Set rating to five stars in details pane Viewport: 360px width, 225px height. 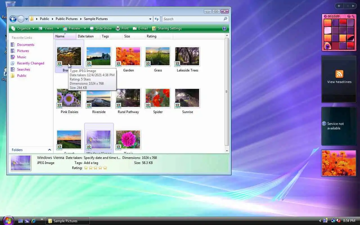105,168
